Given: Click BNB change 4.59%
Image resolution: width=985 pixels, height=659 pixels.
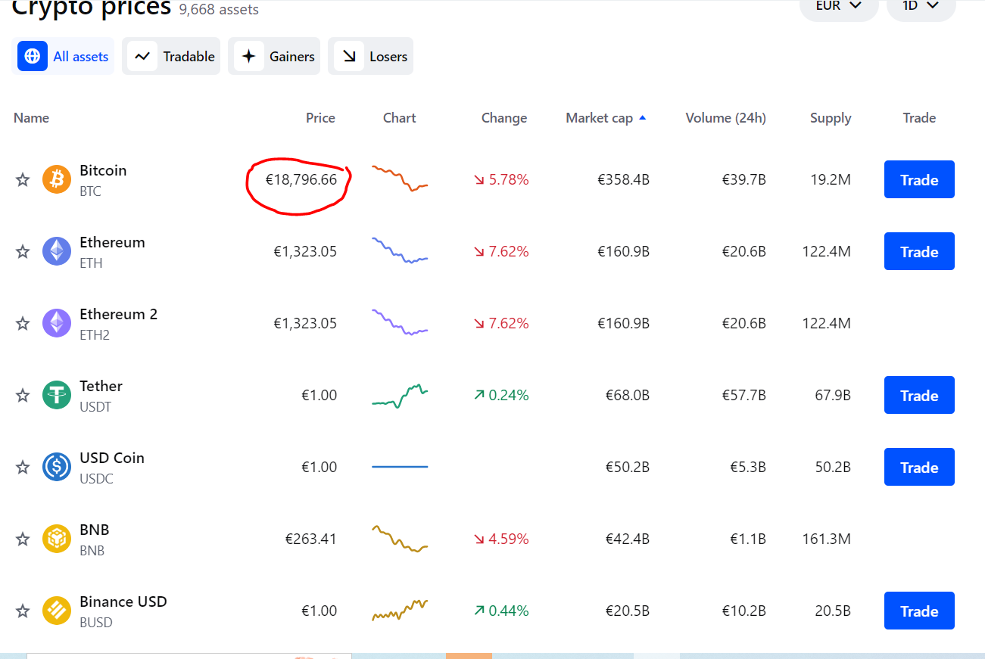Looking at the screenshot, I should [x=501, y=539].
